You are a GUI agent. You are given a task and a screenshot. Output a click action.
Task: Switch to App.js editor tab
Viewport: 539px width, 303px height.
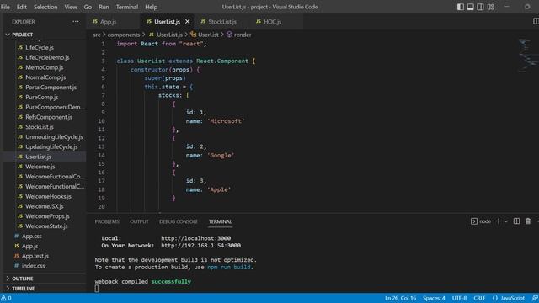(114, 22)
